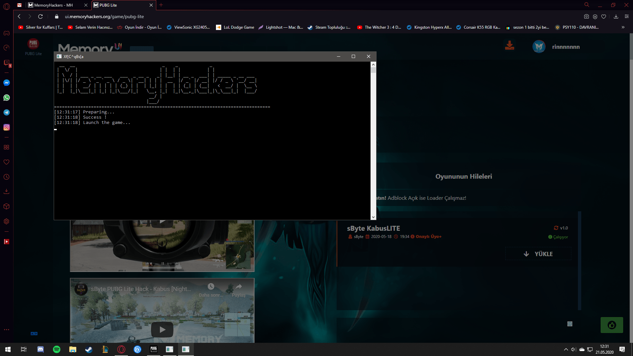The image size is (633, 356).
Task: Open Spotify from the taskbar
Action: click(57, 349)
